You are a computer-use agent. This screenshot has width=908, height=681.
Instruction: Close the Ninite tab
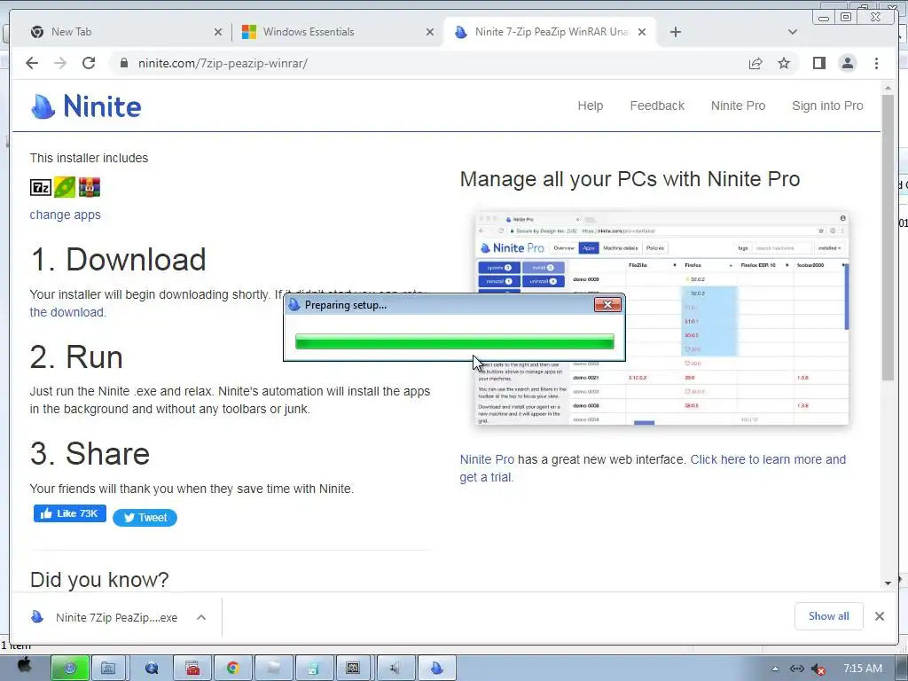[x=642, y=33]
